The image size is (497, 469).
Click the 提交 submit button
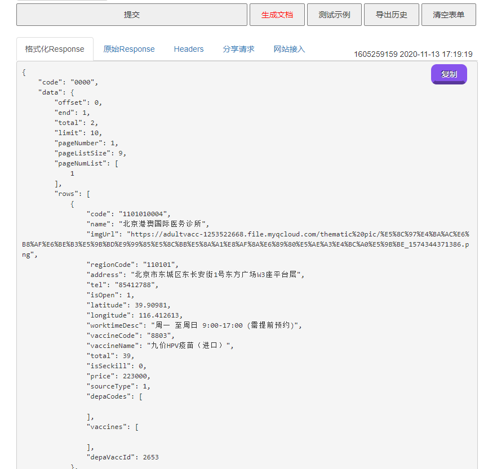[132, 14]
